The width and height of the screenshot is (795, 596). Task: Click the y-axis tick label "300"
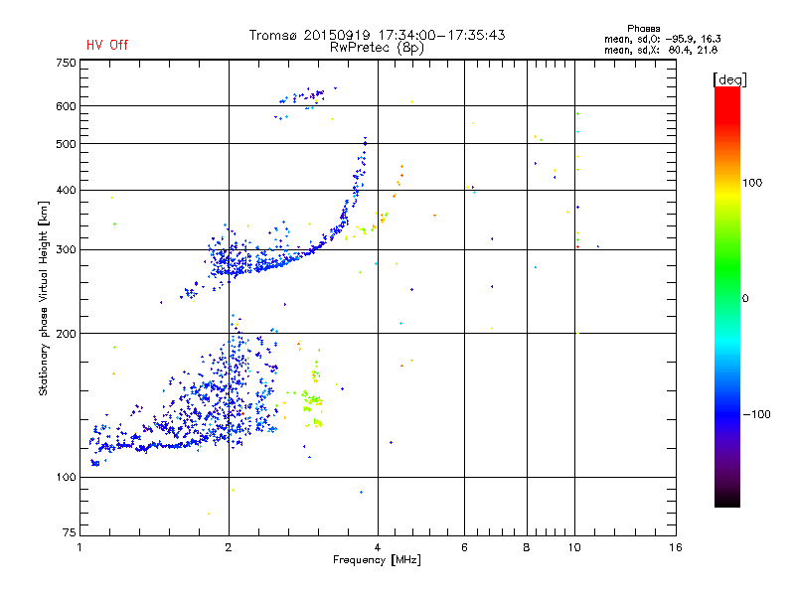pos(66,250)
